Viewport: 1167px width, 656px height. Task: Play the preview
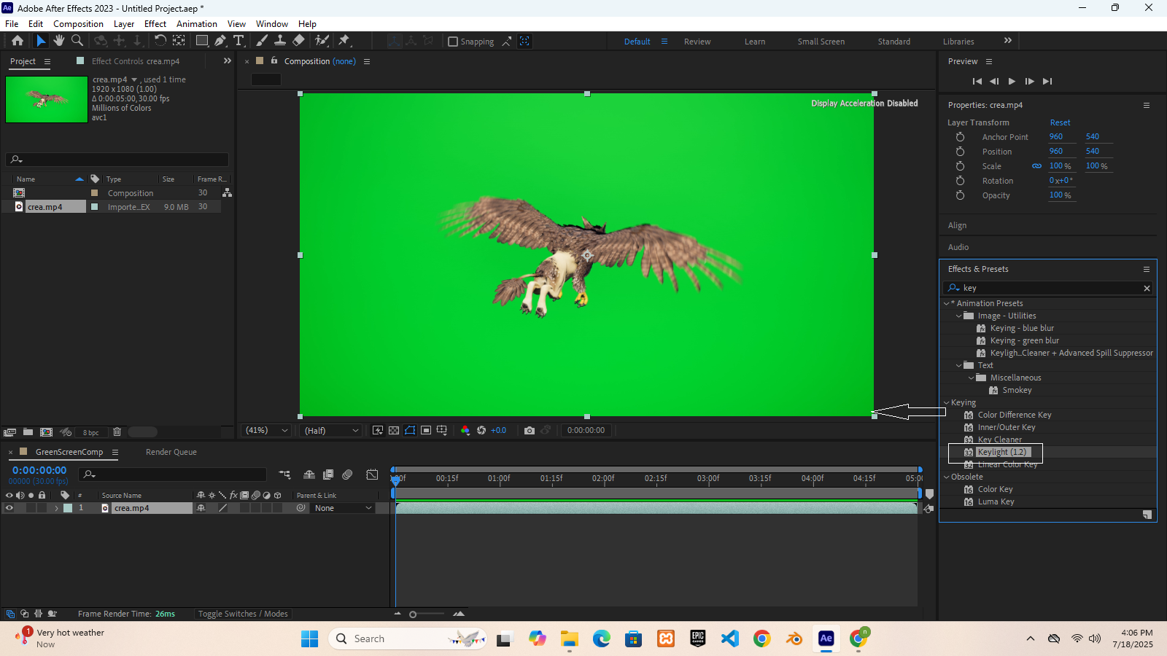click(x=1012, y=81)
